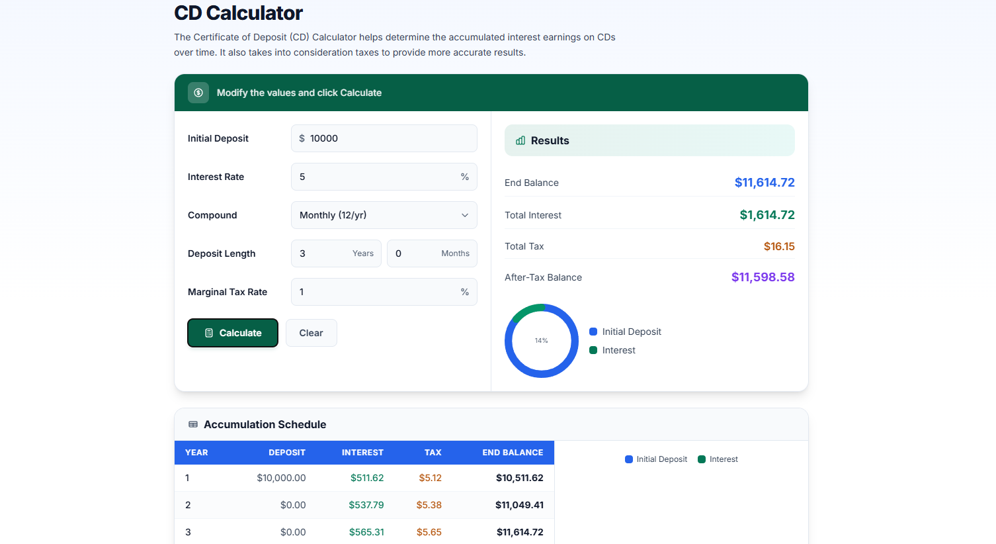996x544 pixels.
Task: Click the bar chart icon beside Results
Action: [x=520, y=140]
